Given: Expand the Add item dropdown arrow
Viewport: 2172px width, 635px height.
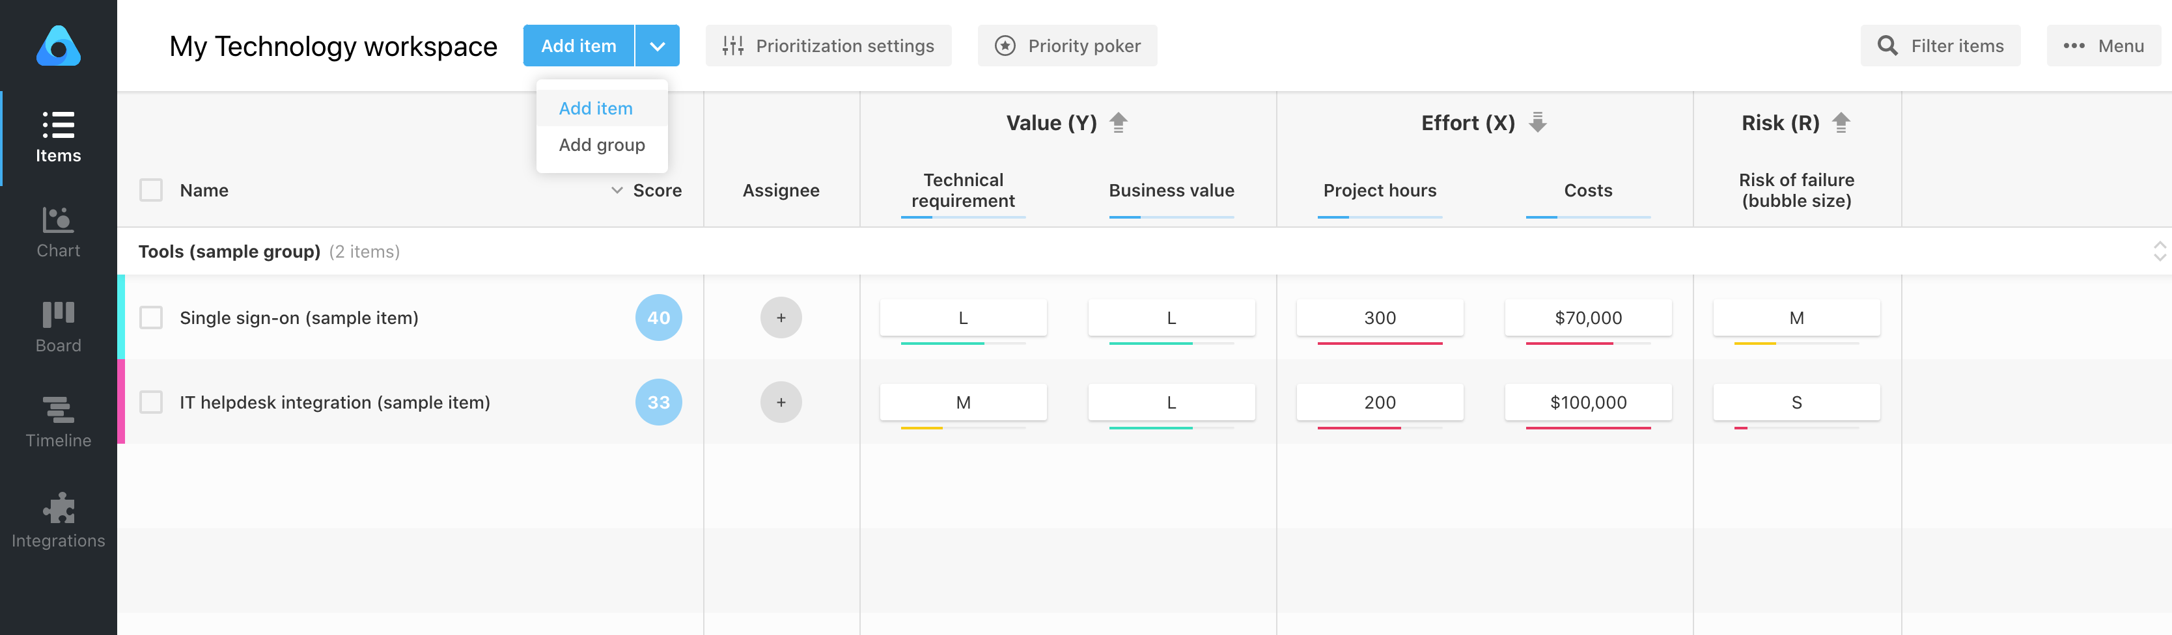Looking at the screenshot, I should [657, 46].
